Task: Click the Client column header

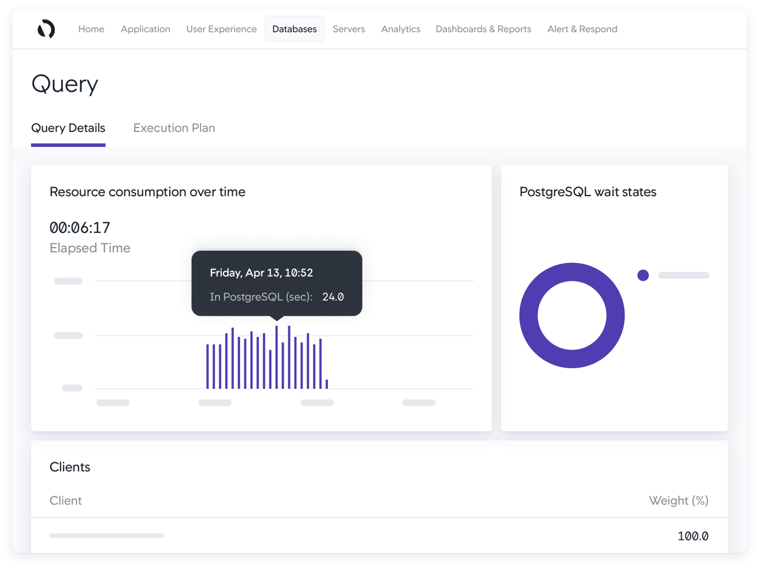Action: click(66, 501)
